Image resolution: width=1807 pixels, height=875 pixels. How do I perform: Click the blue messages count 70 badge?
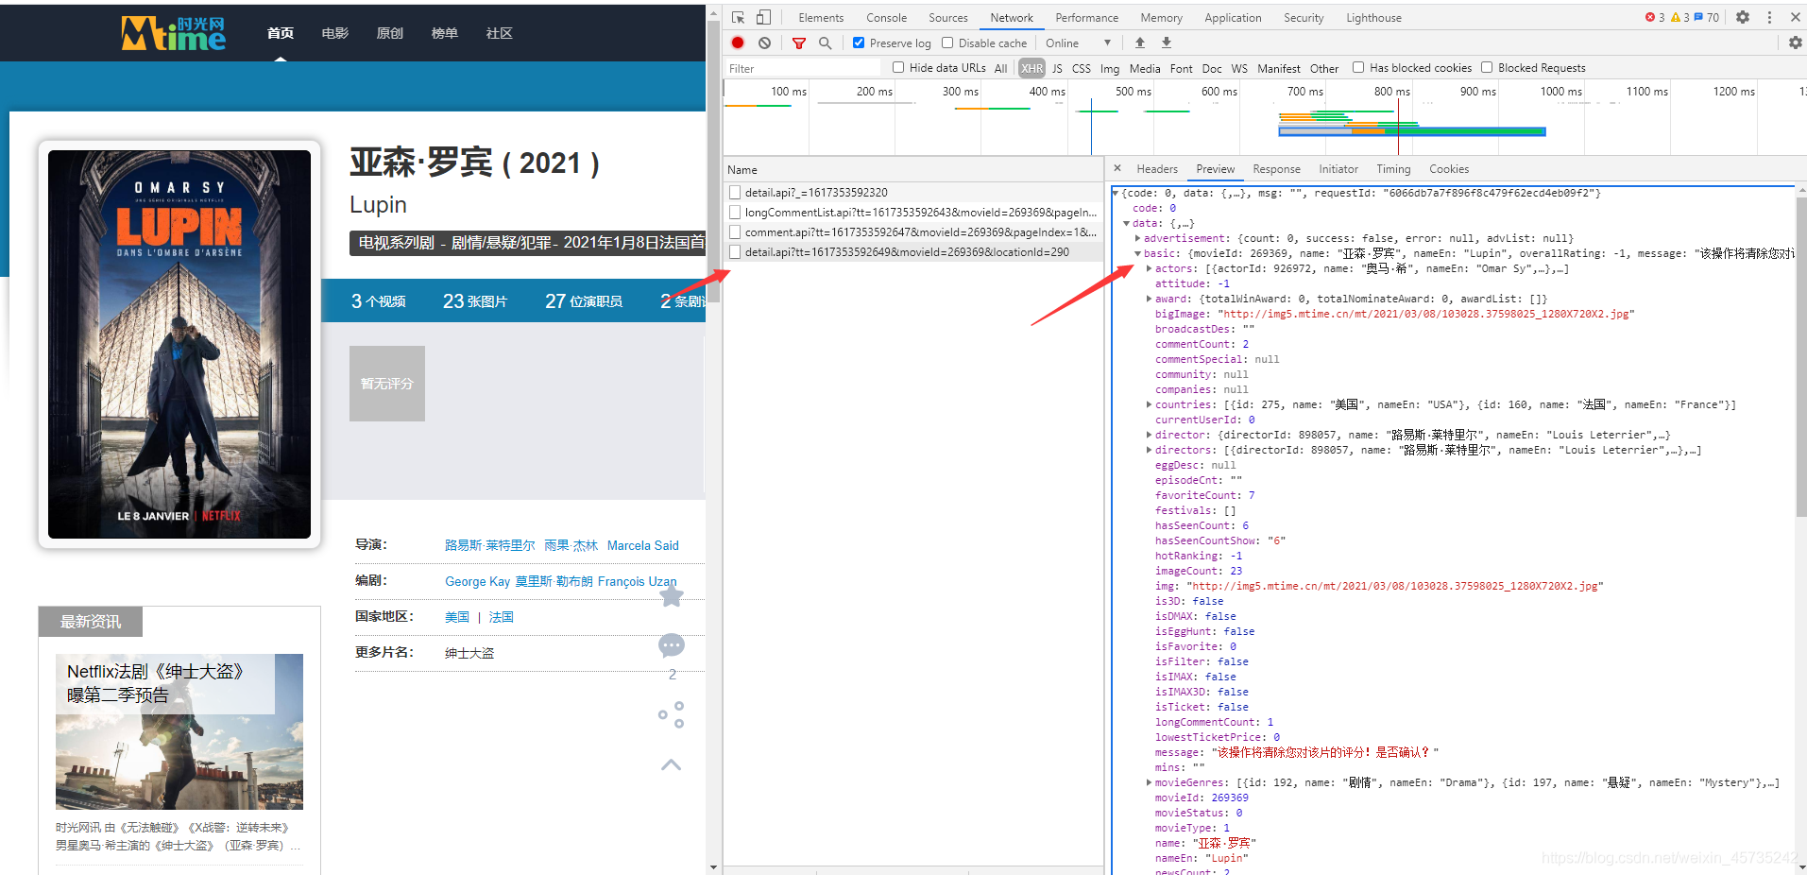(x=1707, y=17)
